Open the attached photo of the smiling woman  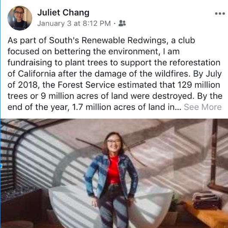(x=114, y=173)
